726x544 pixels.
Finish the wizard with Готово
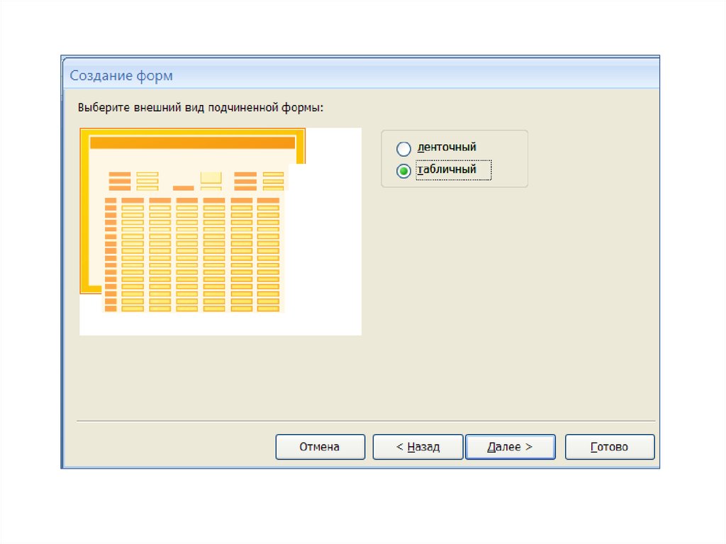pyautogui.click(x=609, y=447)
